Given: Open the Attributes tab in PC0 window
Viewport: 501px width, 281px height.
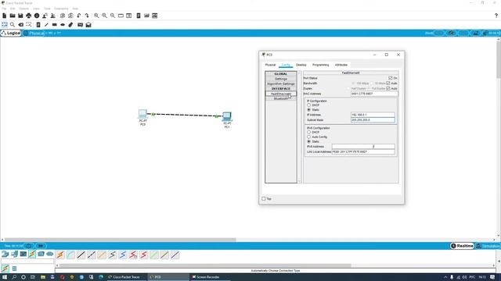Looking at the screenshot, I should (x=341, y=65).
